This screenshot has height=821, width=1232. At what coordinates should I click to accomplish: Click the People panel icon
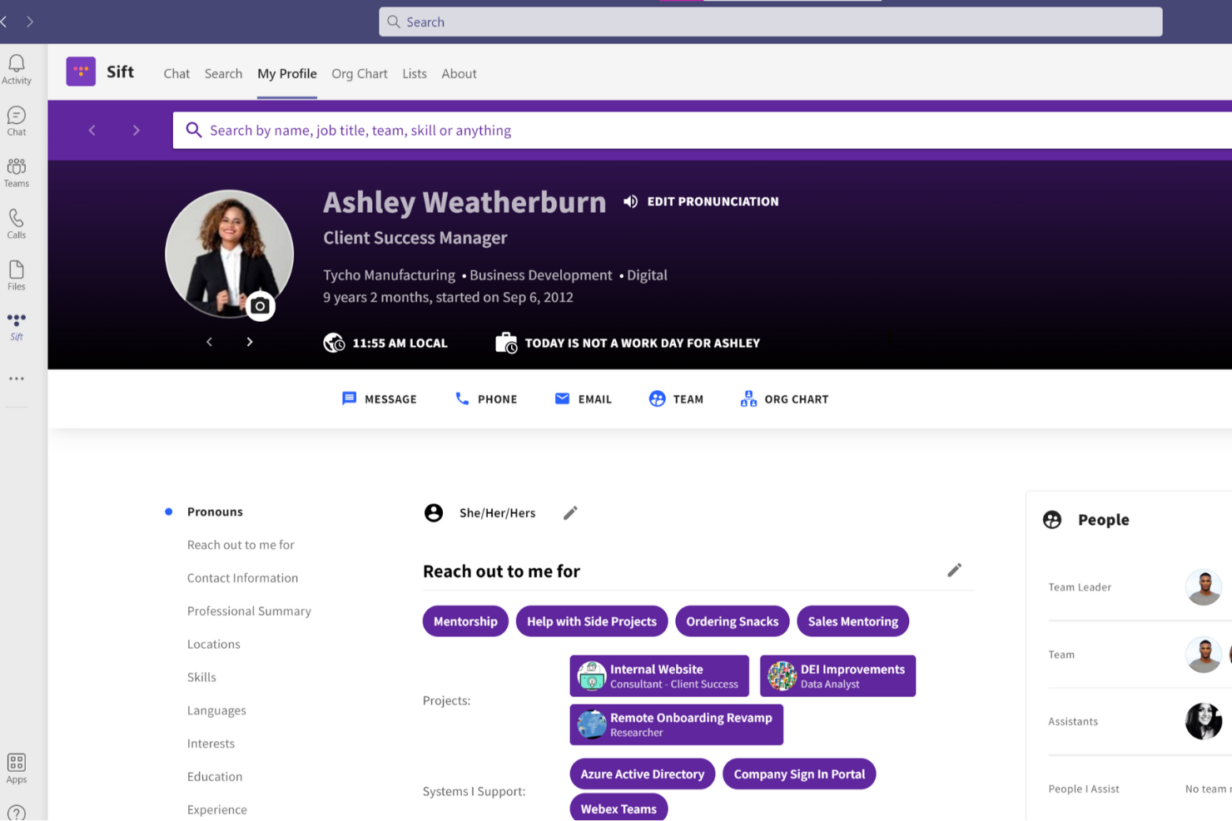coord(1052,520)
